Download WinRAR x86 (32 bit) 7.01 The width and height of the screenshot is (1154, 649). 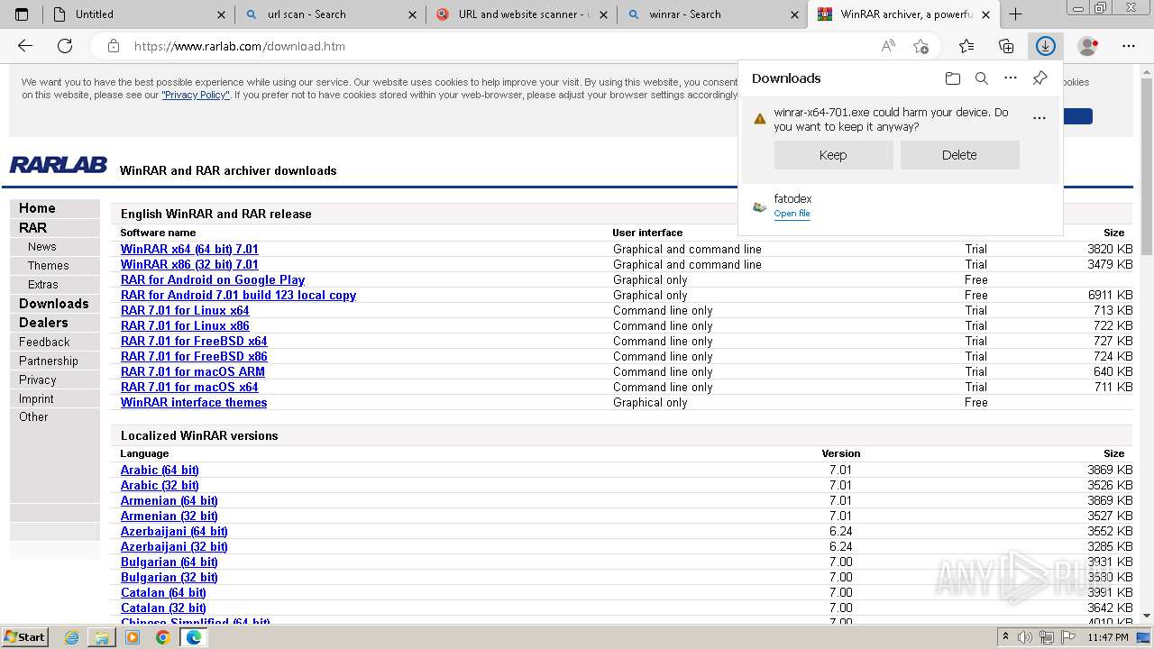189,265
